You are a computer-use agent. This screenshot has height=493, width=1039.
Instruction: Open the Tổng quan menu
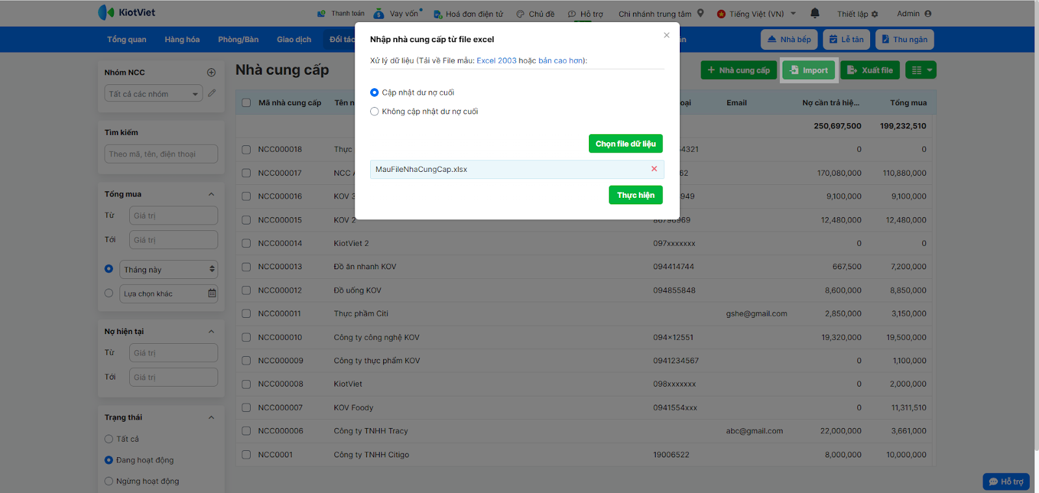pyautogui.click(x=127, y=40)
